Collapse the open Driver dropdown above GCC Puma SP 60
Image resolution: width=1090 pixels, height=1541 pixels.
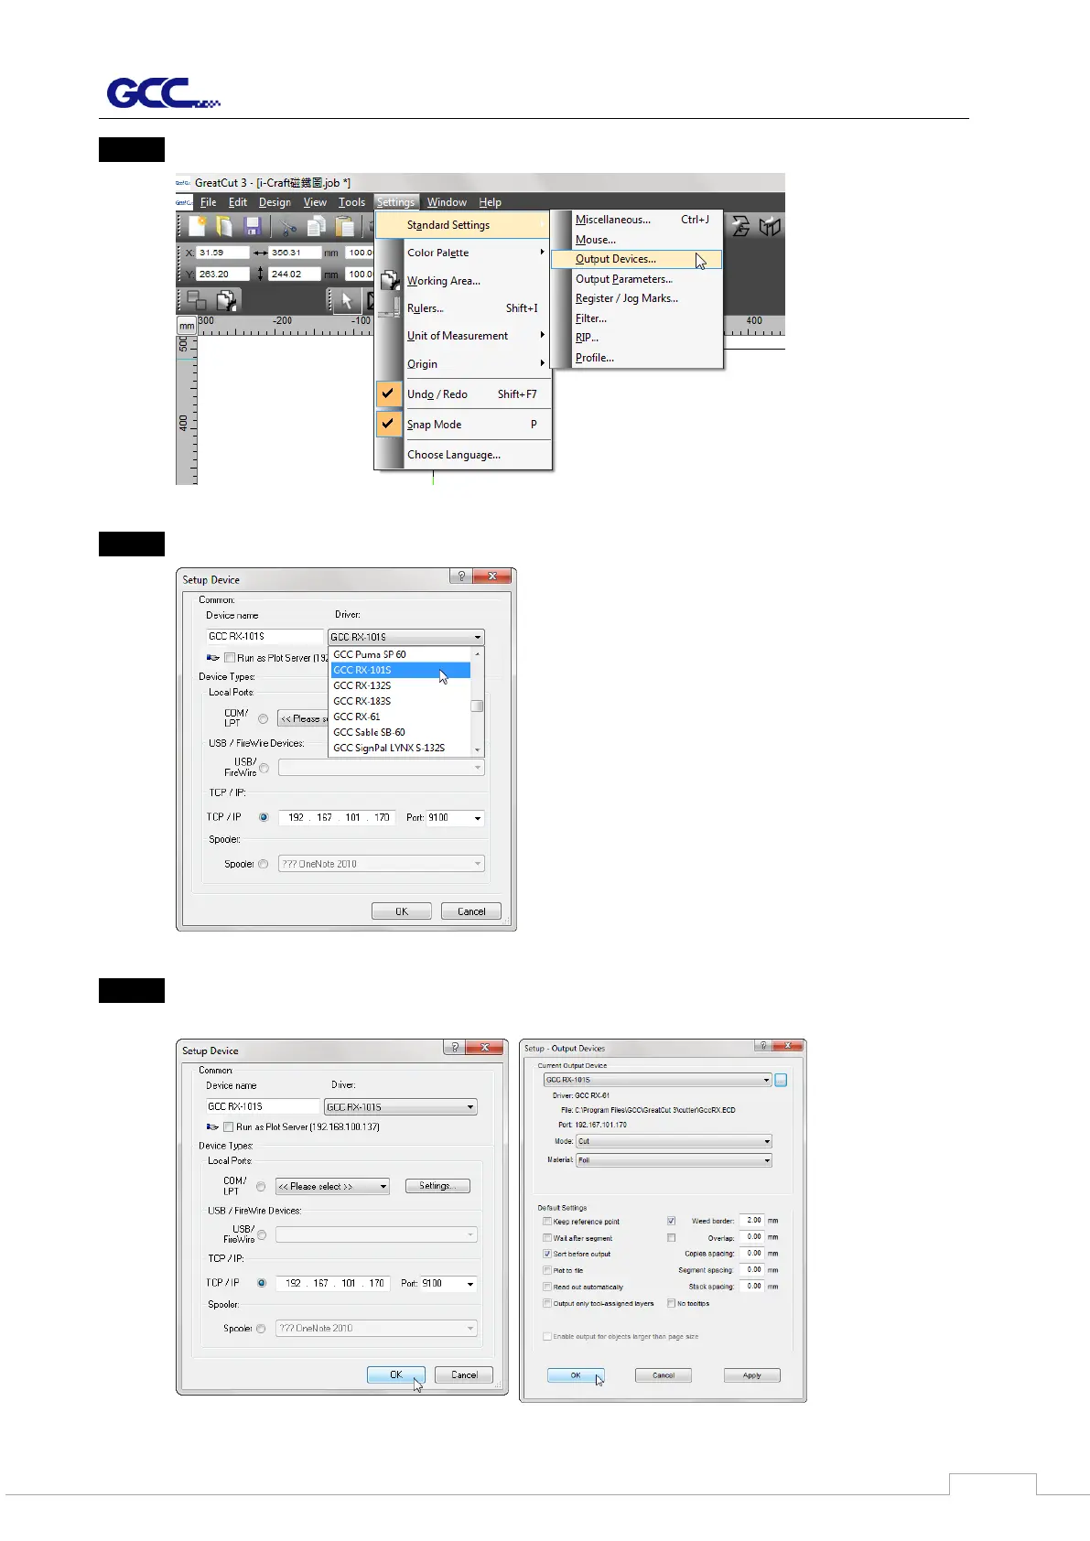tap(406, 637)
